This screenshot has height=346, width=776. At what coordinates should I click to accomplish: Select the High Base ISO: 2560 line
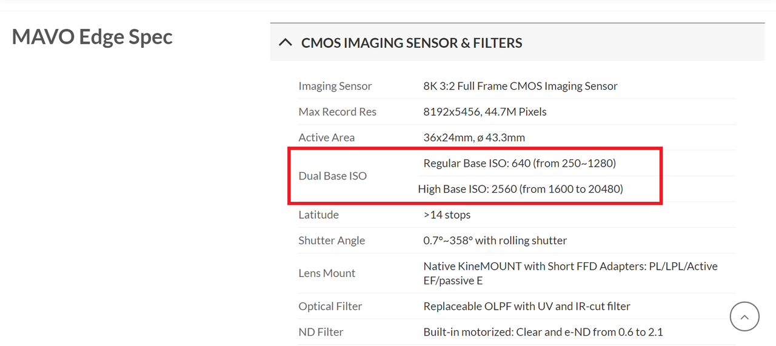[520, 189]
